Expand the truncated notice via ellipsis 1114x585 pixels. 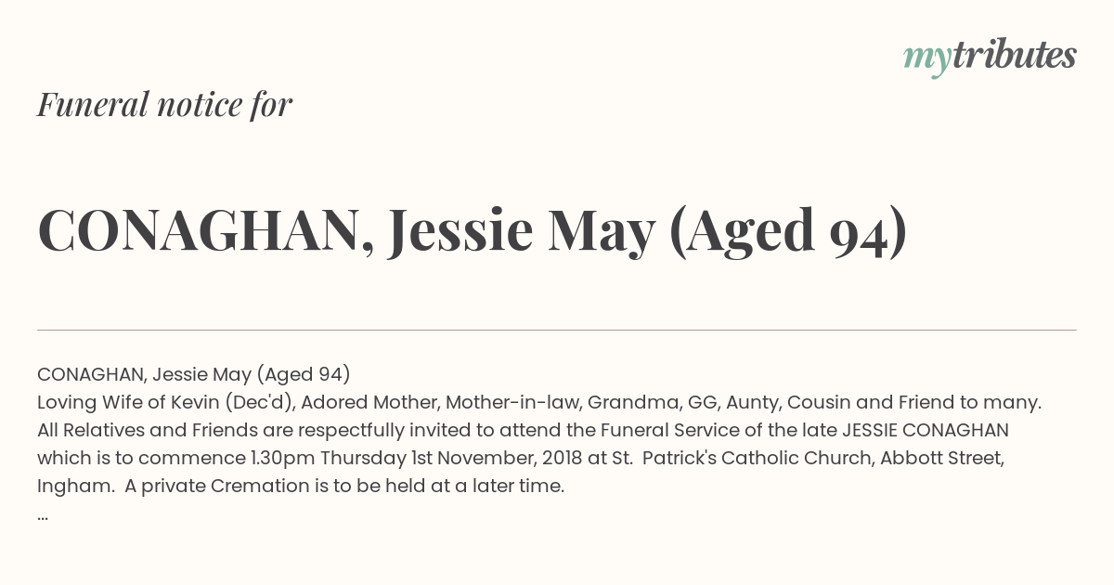coord(43,516)
